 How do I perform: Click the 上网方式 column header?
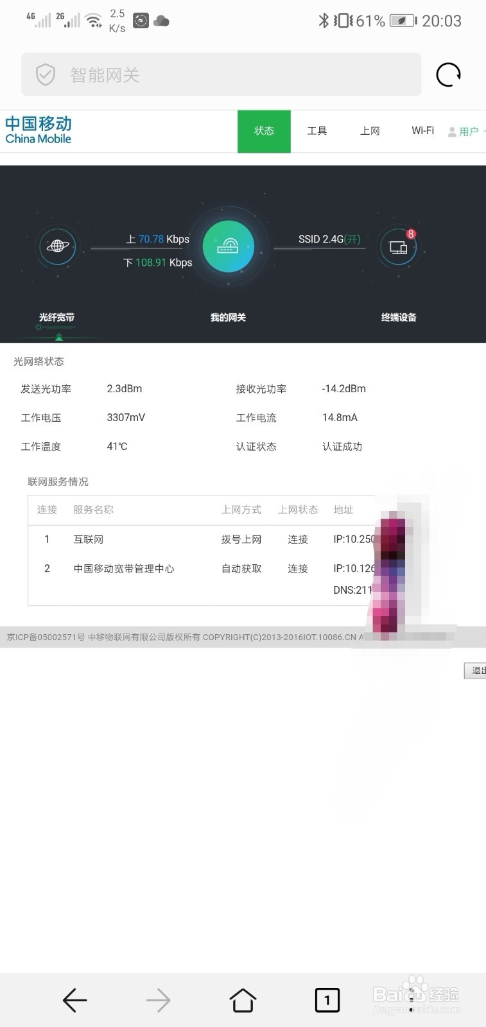241,510
